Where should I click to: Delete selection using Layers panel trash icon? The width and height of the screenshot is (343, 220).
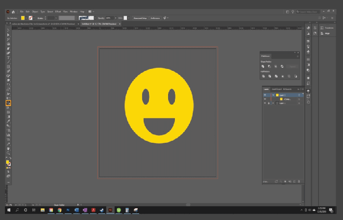[x=299, y=181]
